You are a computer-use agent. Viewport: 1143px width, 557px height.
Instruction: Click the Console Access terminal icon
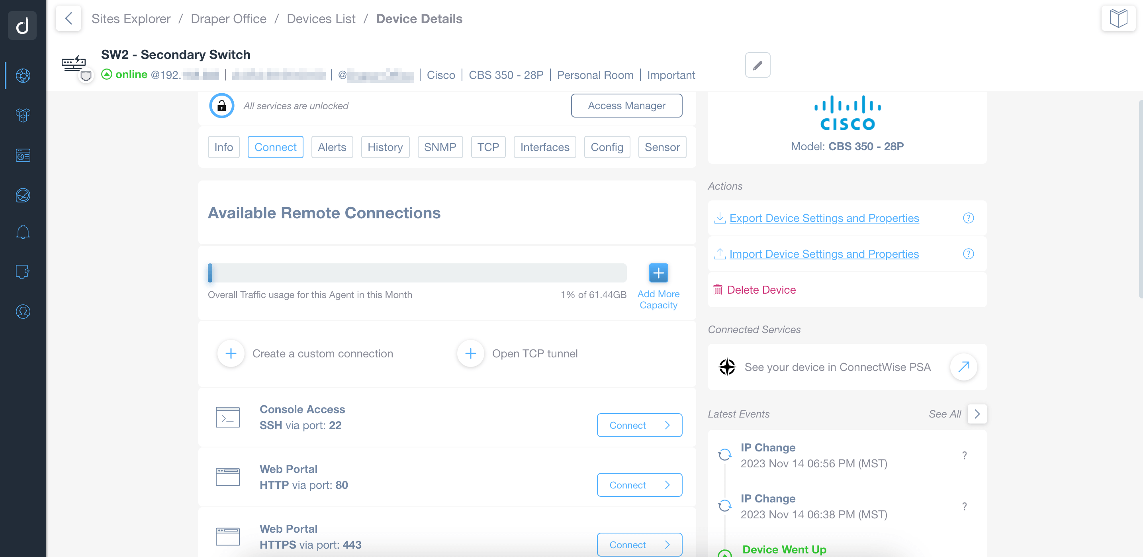click(228, 418)
